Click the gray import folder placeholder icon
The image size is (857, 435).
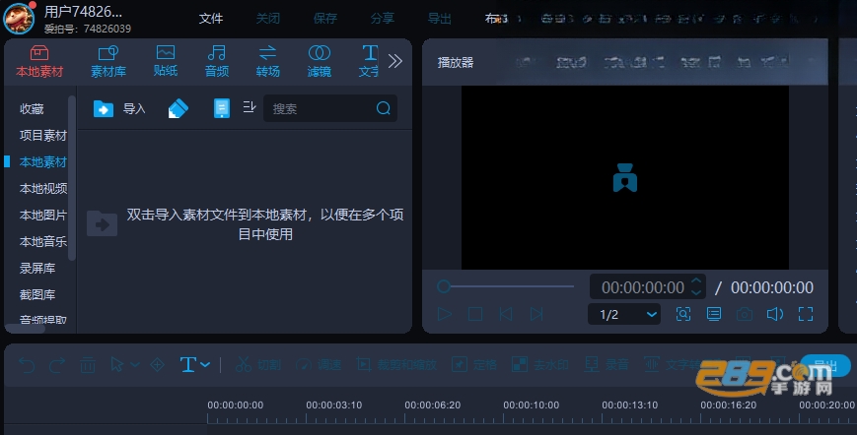(x=103, y=223)
